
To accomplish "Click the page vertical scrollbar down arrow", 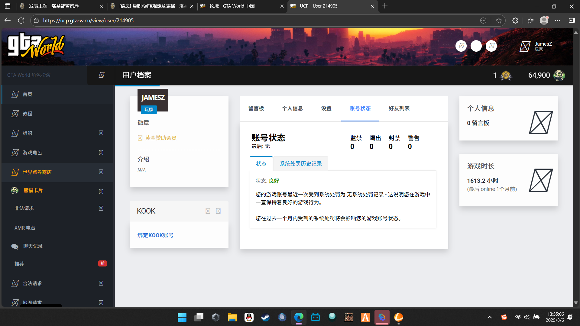I will [x=576, y=302].
